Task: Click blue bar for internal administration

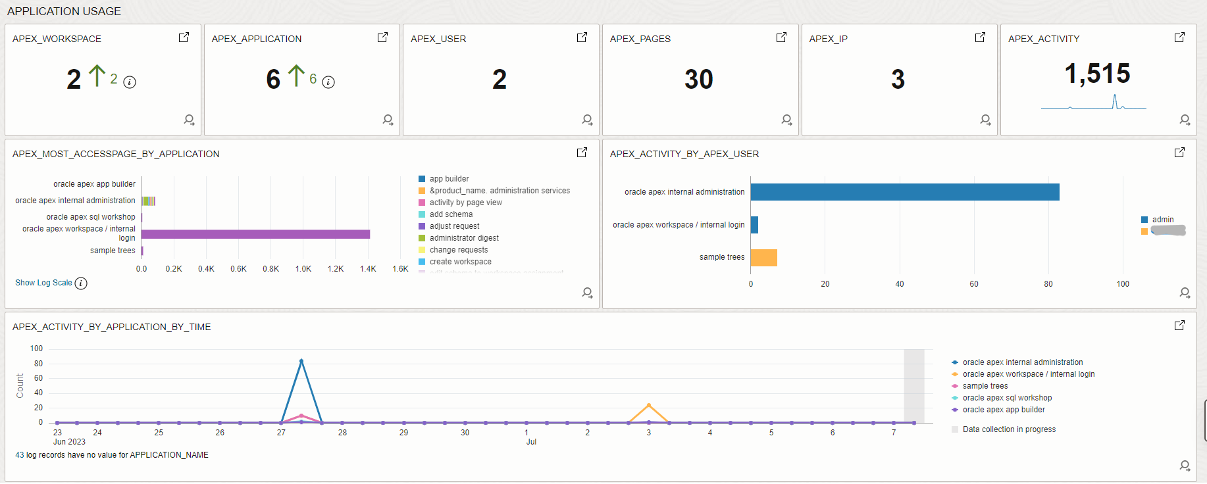Action: point(904,192)
